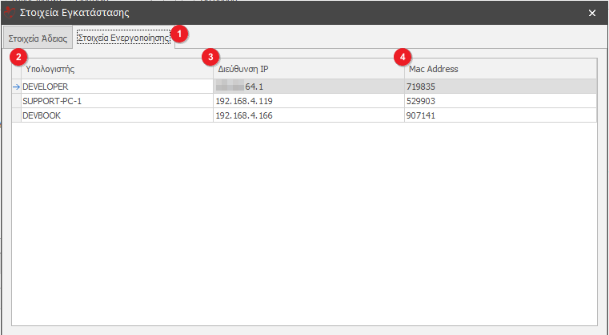
Task: Sort by the Διεύθυνση IP column header
Action: 308,70
